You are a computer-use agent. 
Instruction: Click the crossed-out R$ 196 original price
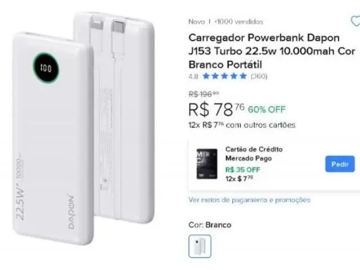coord(204,94)
